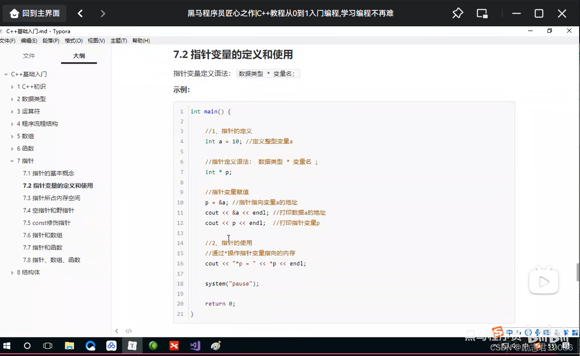The image size is (580, 356).
Task: Expand the 3 运算符 outline section
Action: coord(12,111)
